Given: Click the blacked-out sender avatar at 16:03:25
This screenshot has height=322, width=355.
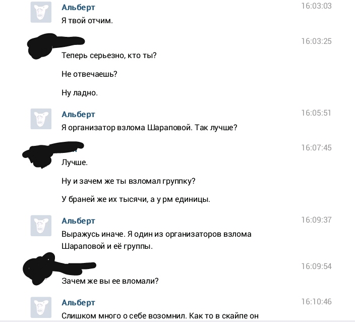Looking at the screenshot, I should tap(40, 46).
